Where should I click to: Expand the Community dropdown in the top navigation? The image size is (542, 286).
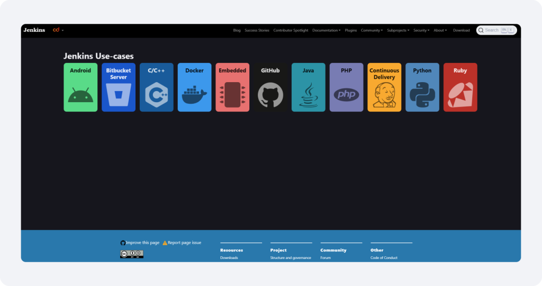tap(372, 30)
